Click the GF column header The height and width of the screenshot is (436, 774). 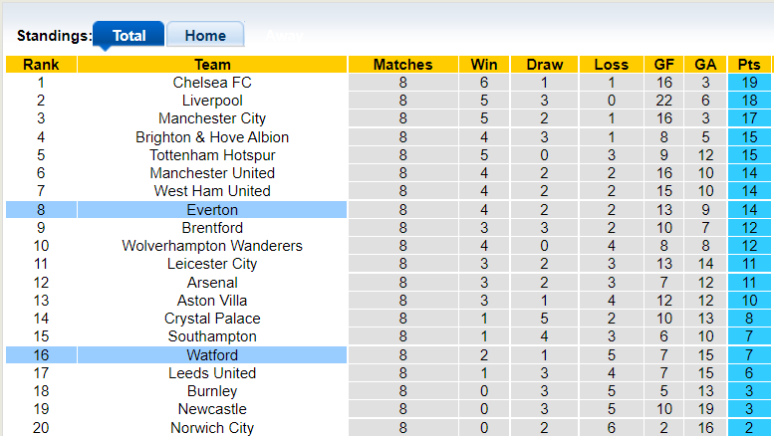click(x=663, y=65)
